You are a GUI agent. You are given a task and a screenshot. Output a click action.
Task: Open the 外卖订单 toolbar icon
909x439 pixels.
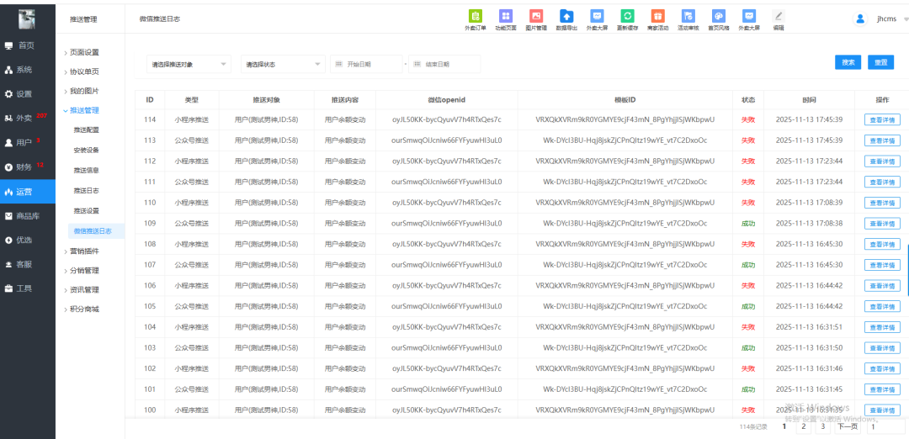[476, 16]
